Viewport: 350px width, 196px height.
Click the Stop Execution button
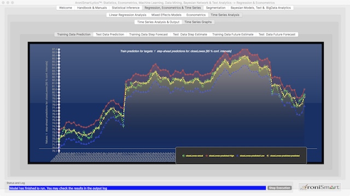(279, 188)
